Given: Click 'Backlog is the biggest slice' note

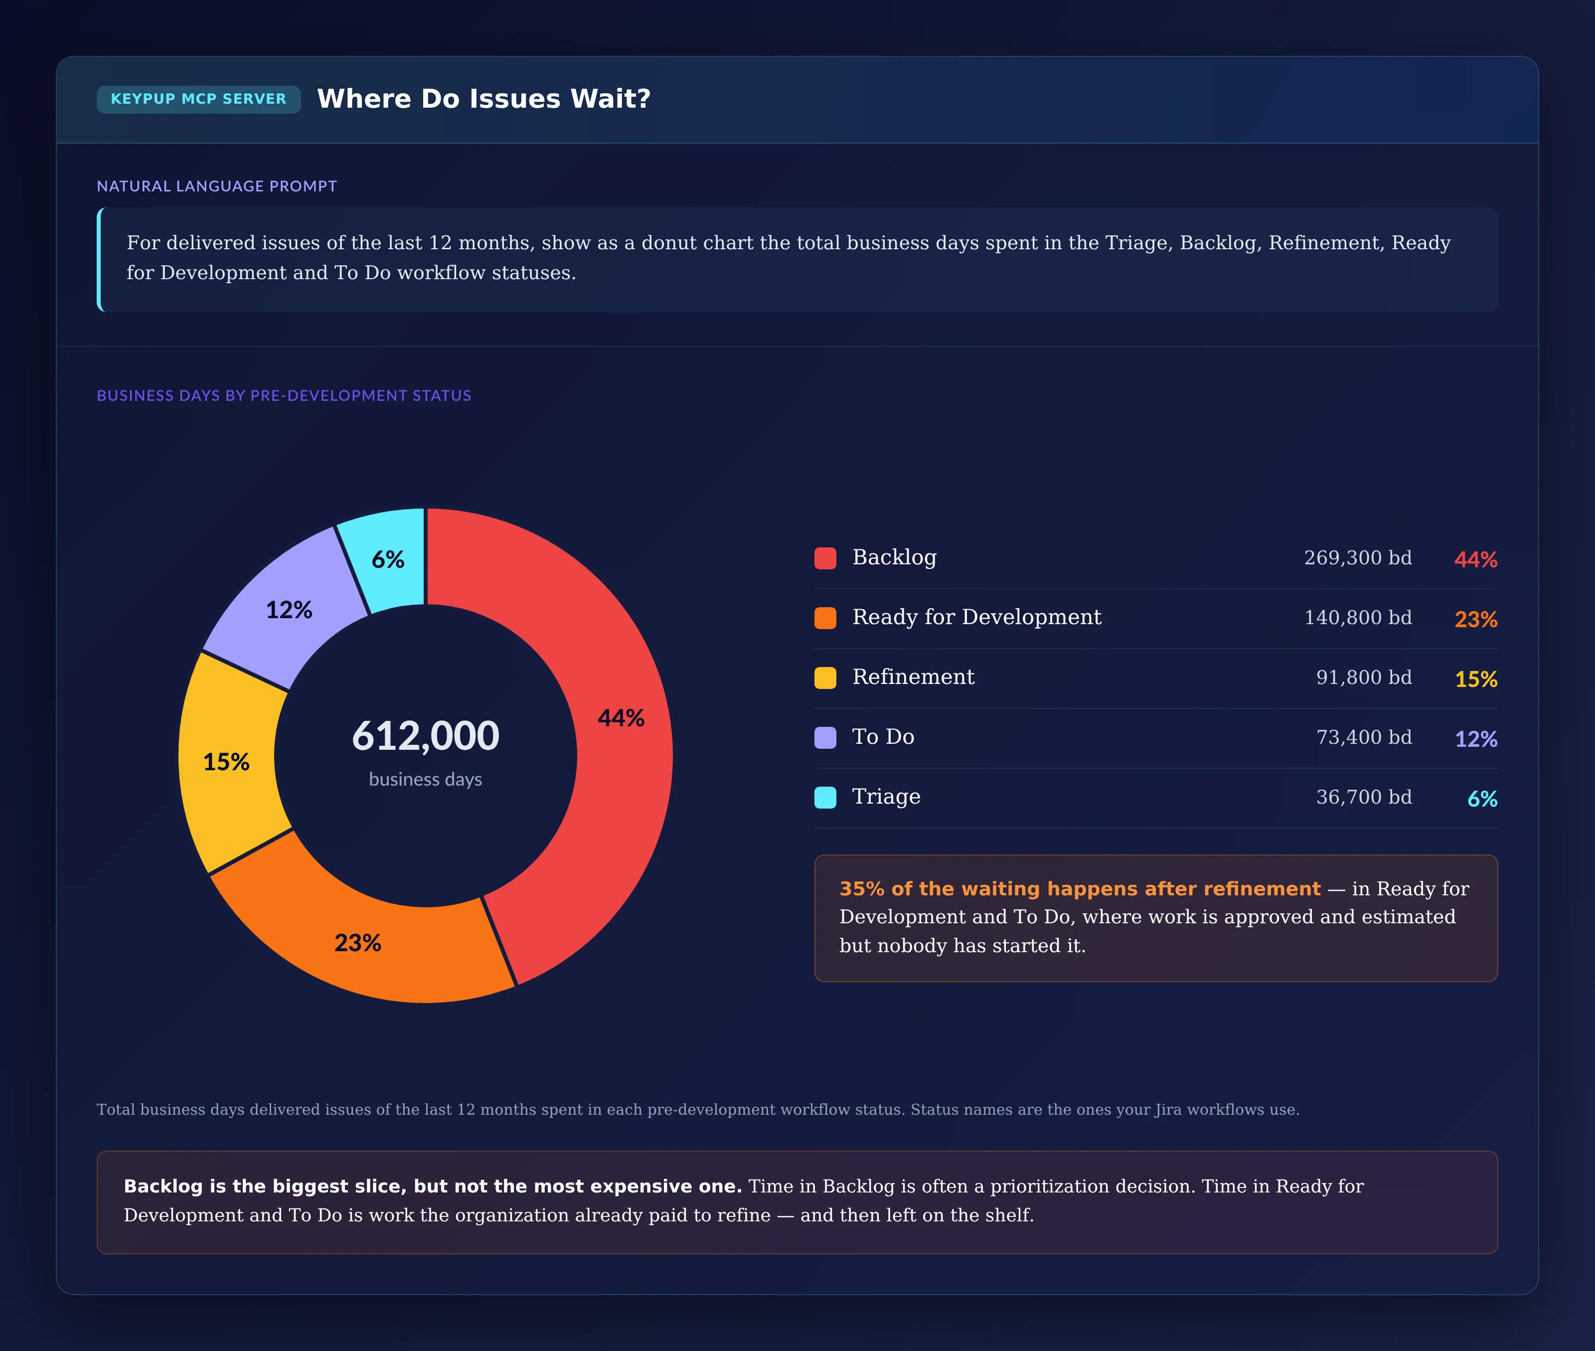Looking at the screenshot, I should point(797,1201).
